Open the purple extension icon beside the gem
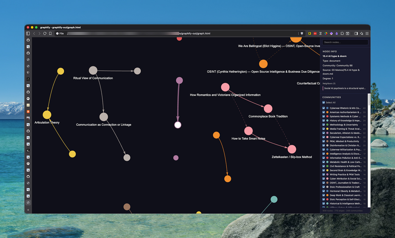The height and width of the screenshot is (238, 395). point(337,33)
